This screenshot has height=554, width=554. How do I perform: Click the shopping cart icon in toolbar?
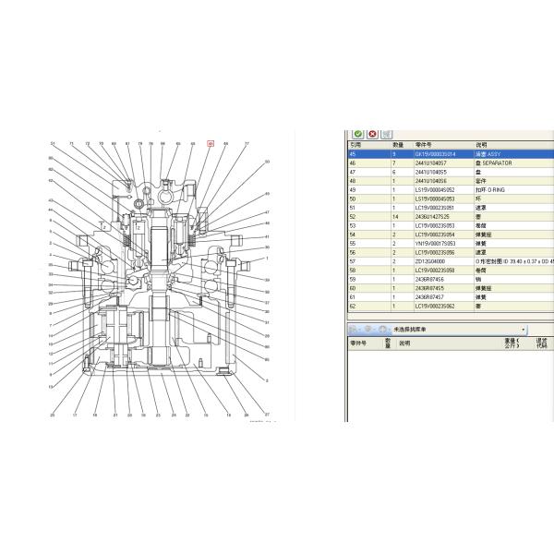point(384,135)
